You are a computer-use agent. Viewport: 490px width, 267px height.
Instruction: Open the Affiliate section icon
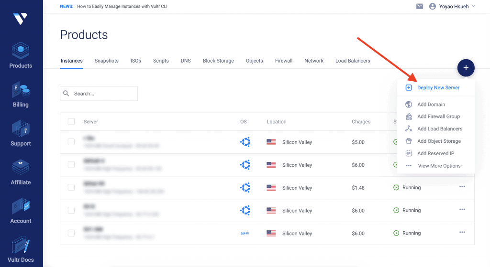coord(21,172)
